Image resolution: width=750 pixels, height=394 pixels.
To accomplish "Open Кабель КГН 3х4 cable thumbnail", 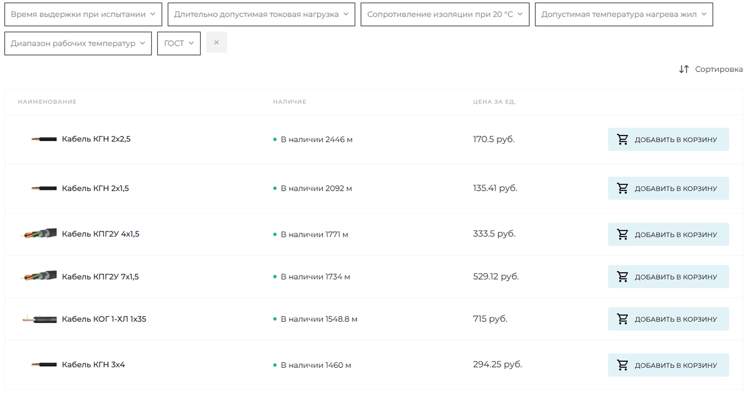I will pyautogui.click(x=44, y=365).
